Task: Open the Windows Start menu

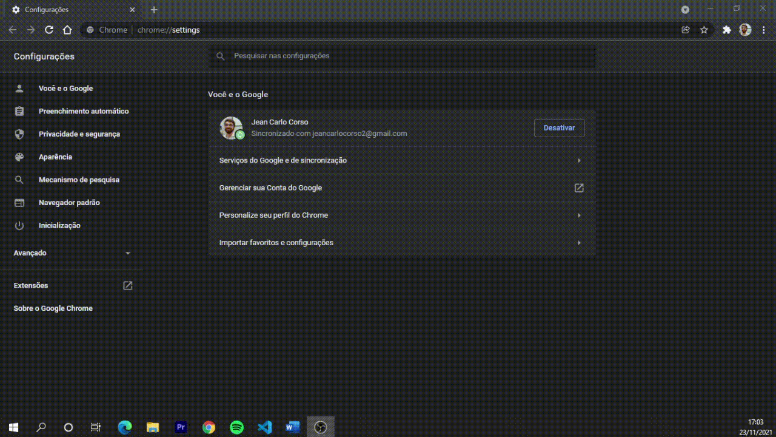Action: [13, 427]
